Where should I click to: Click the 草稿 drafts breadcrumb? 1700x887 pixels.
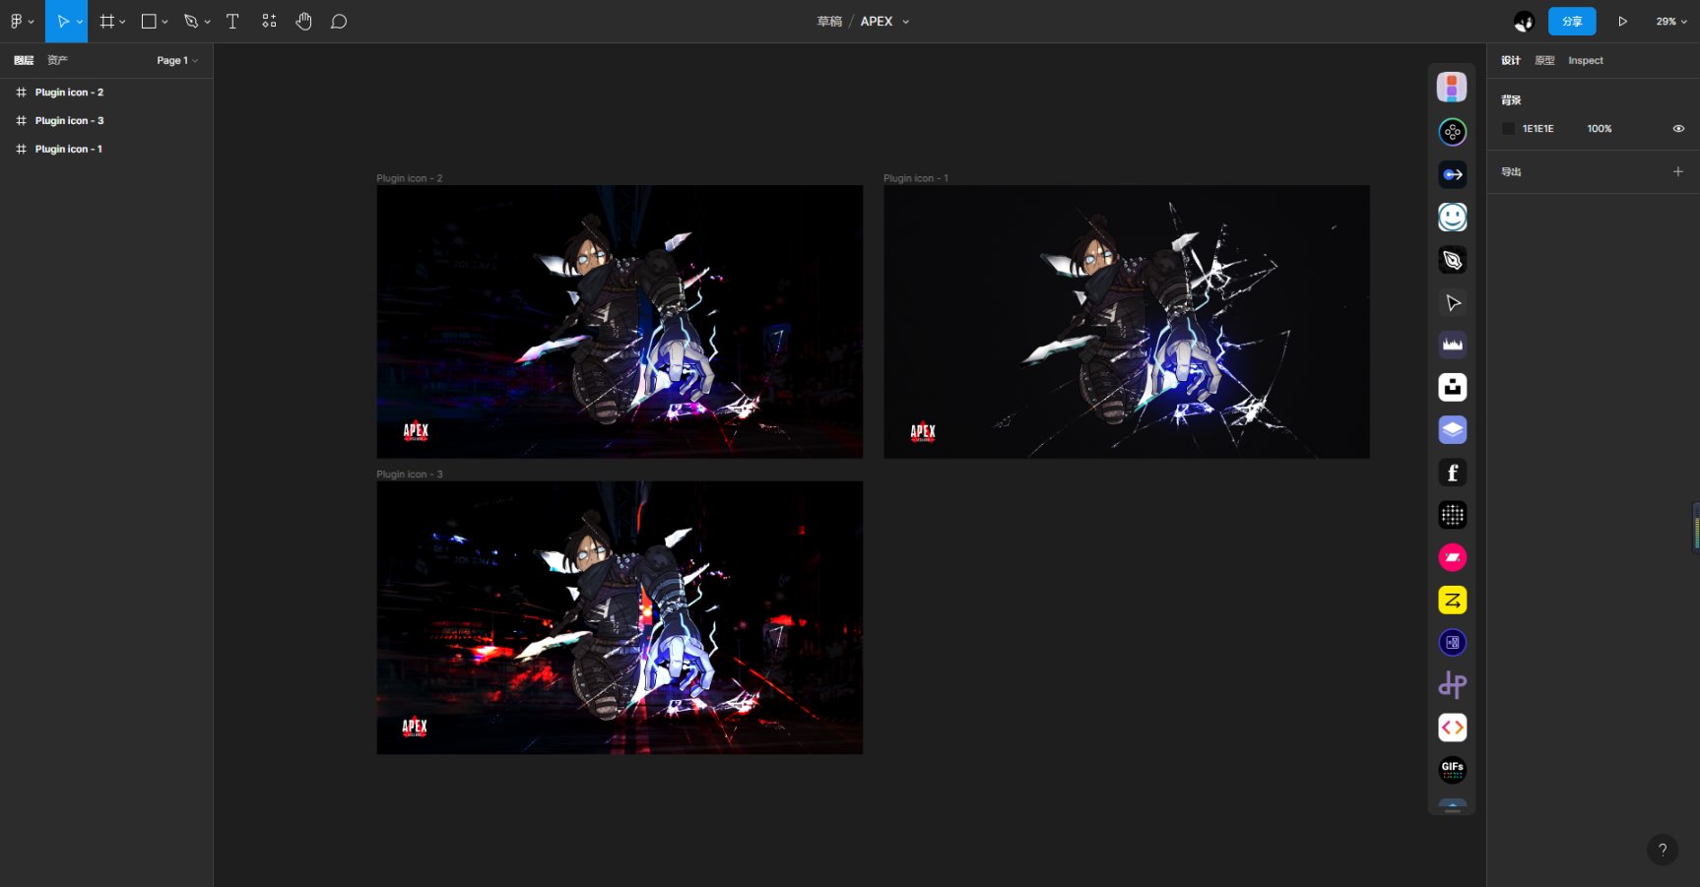click(x=829, y=21)
